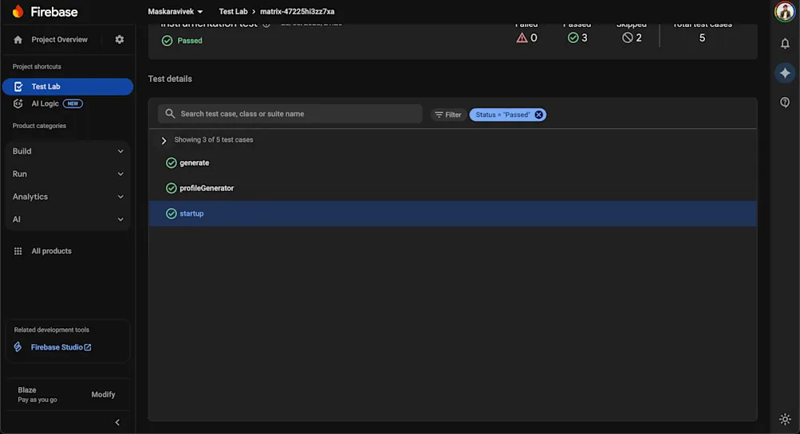Open project settings gear icon
Viewport: 800px width, 434px height.
click(x=120, y=39)
